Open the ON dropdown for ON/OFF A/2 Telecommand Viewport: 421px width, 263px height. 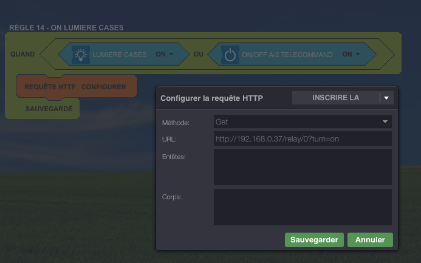coord(351,54)
